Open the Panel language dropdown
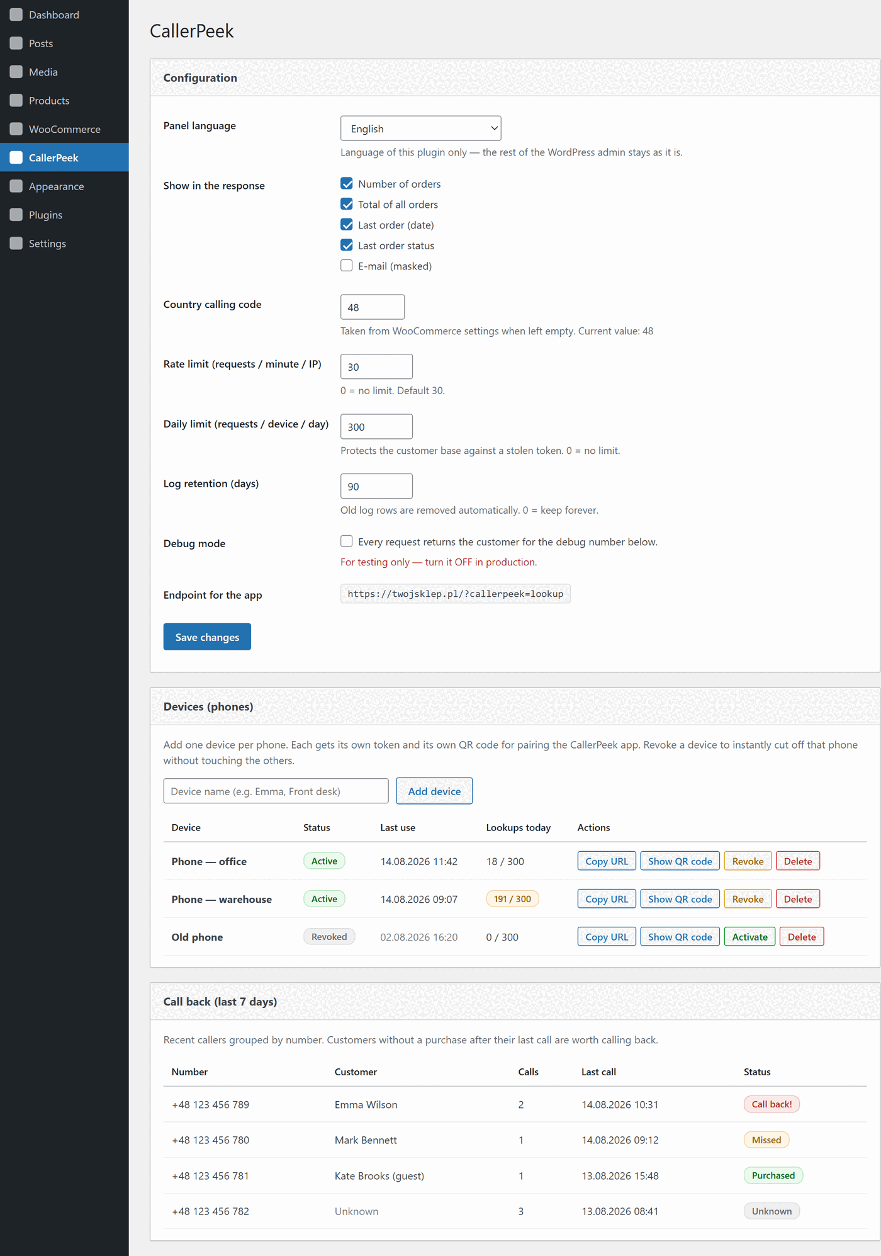 [421, 128]
